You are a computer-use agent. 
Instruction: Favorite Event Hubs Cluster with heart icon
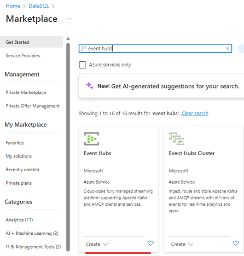pos(236,243)
